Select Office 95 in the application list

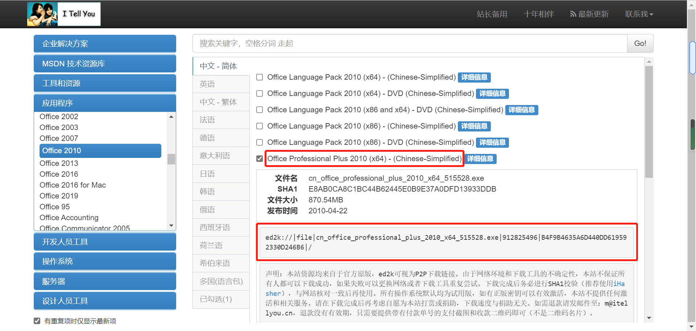(x=55, y=207)
